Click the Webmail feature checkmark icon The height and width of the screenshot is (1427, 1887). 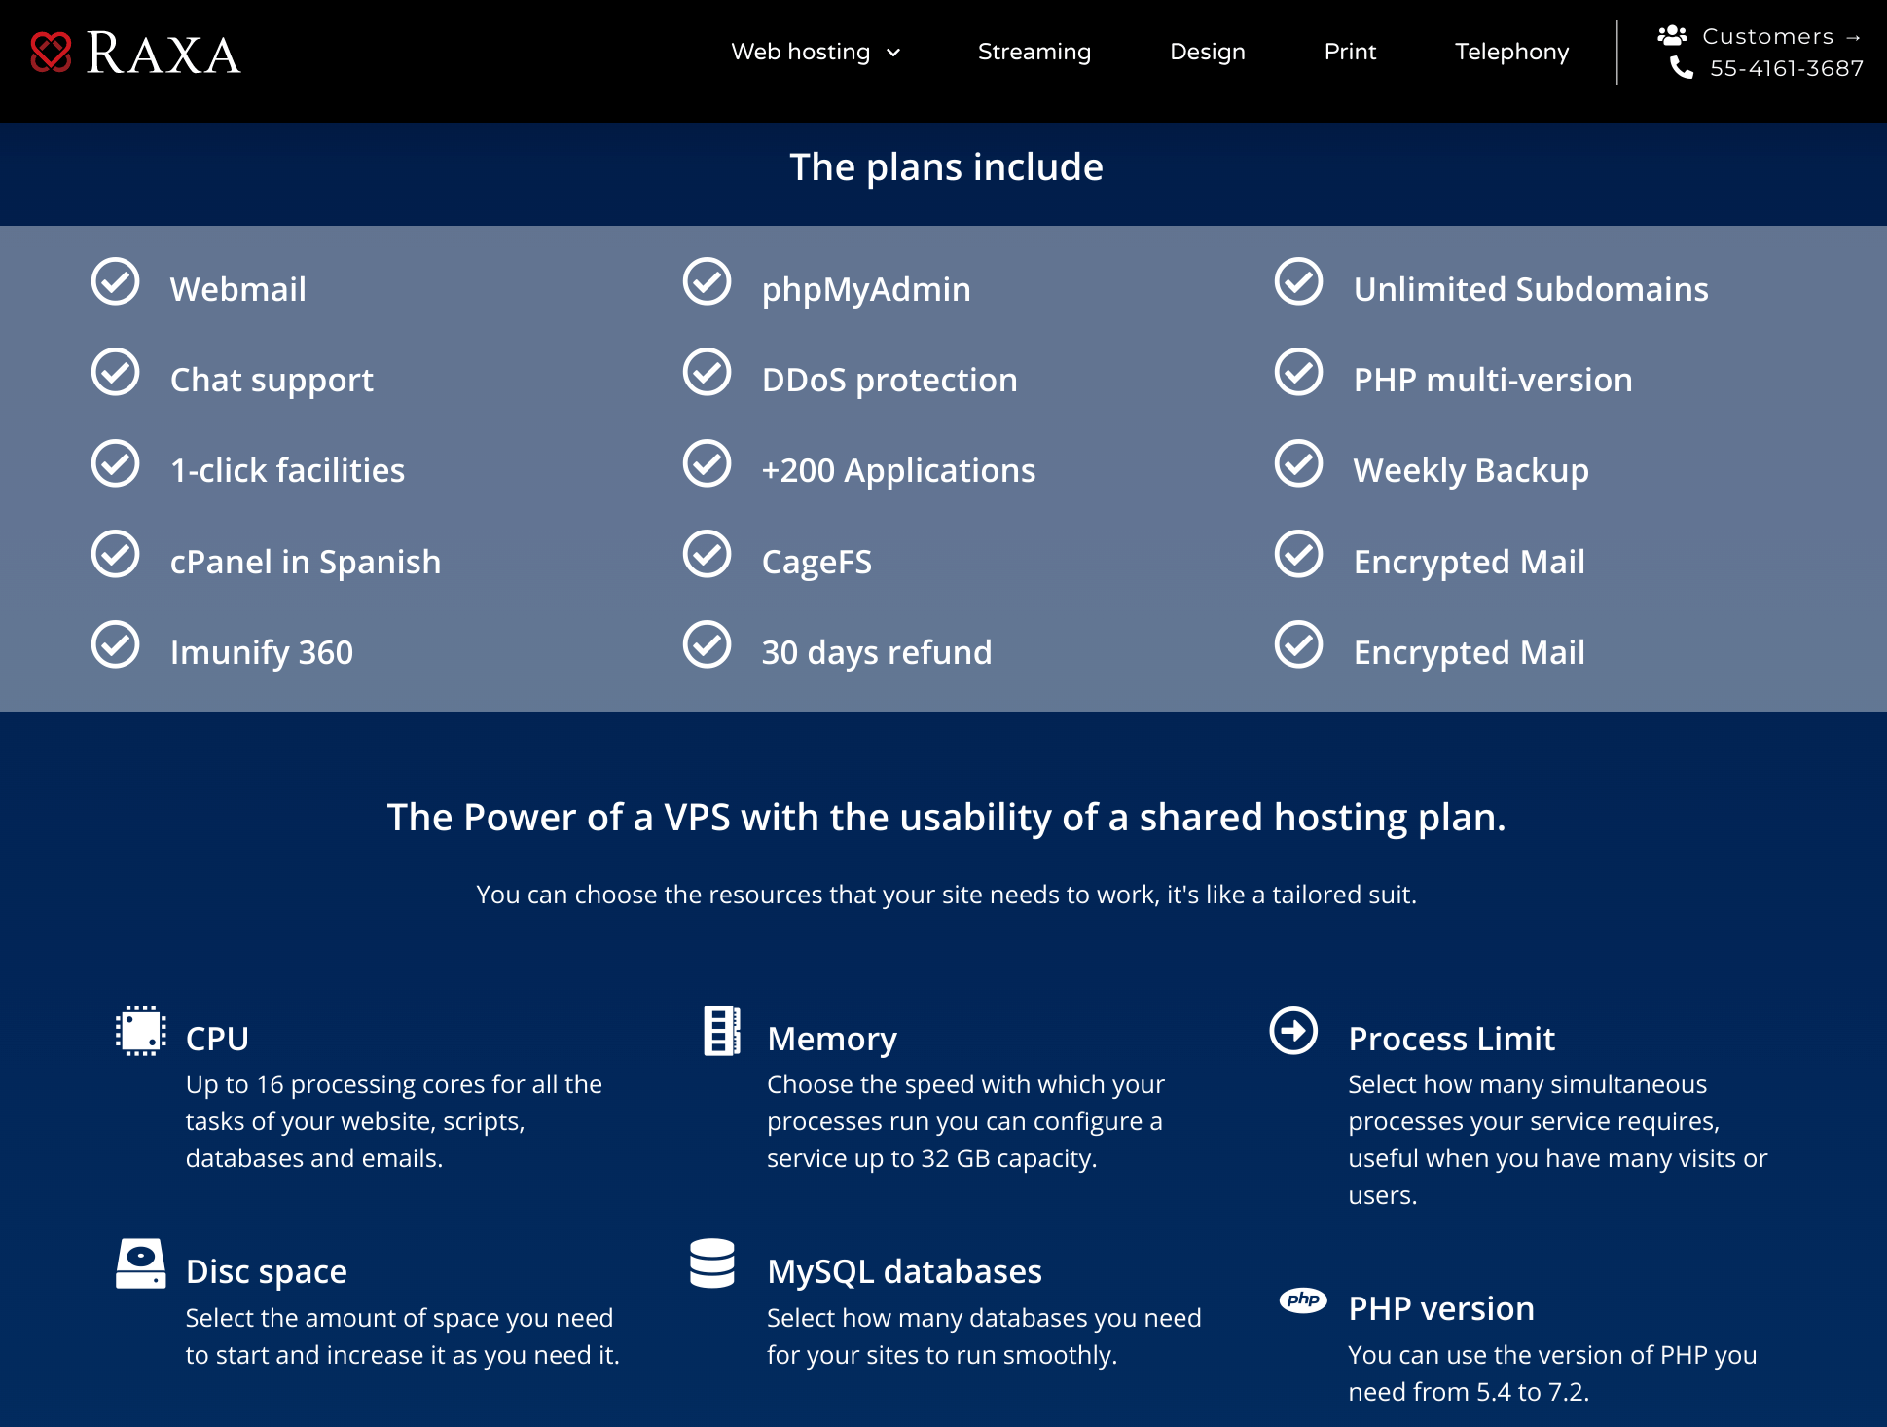[x=117, y=286]
